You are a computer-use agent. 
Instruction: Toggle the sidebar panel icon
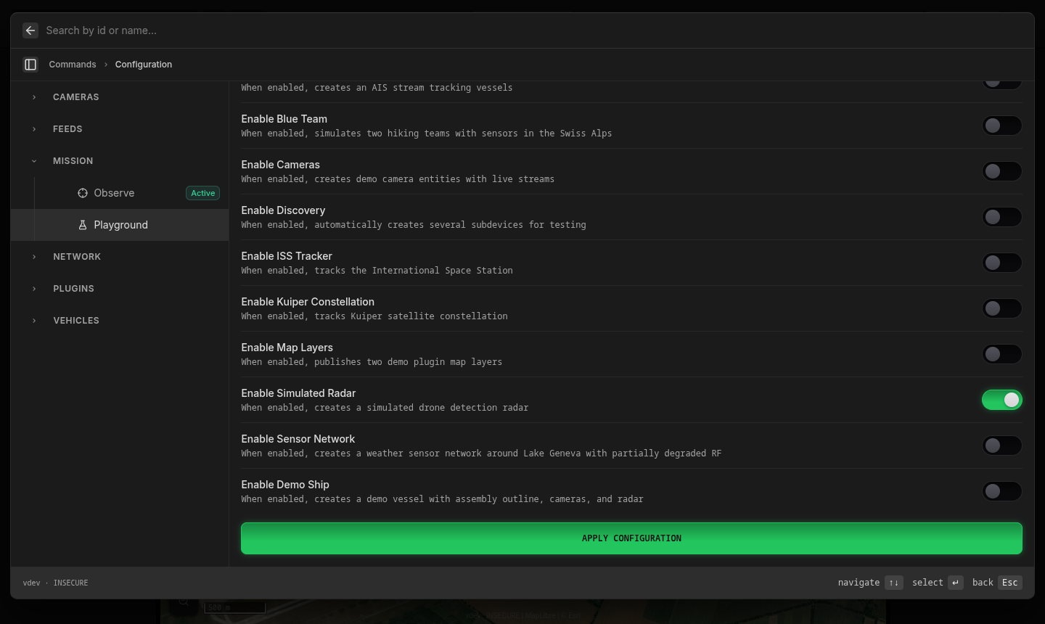pos(30,65)
